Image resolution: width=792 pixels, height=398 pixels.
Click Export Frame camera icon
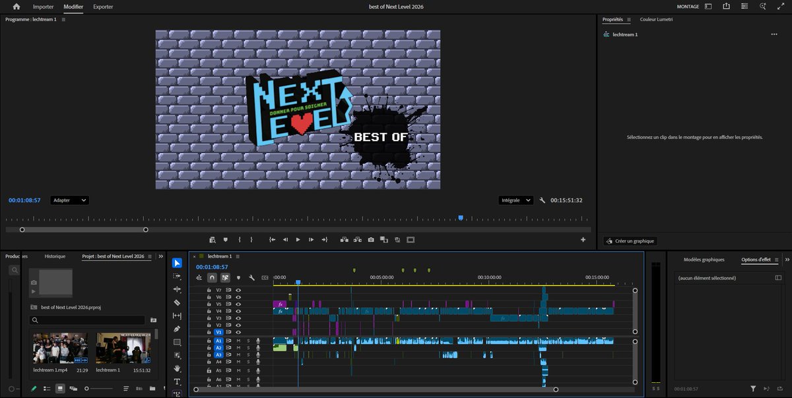pyautogui.click(x=371, y=240)
